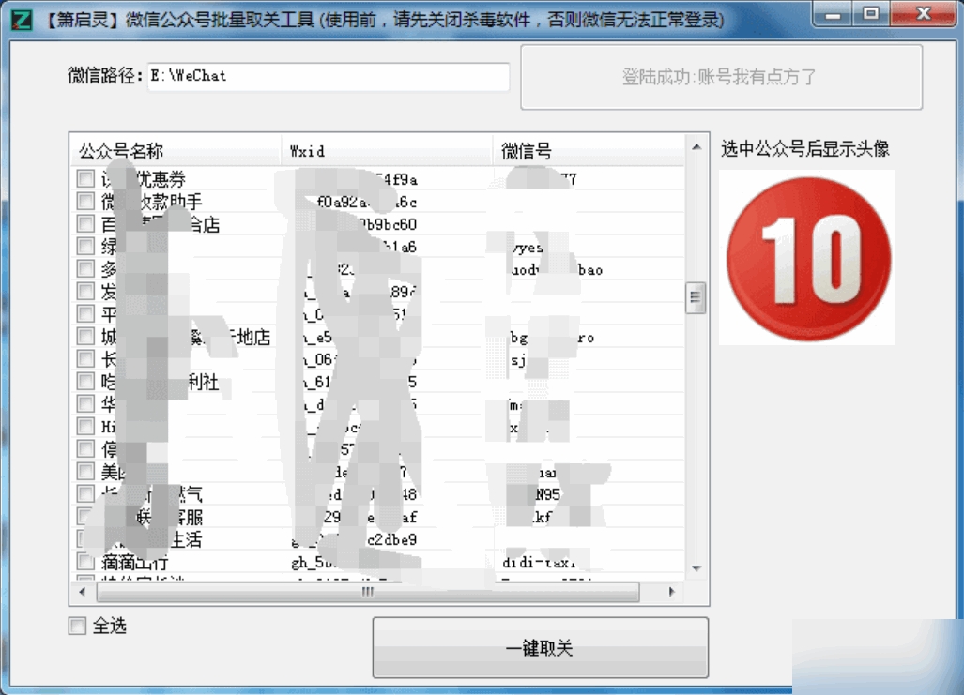Select the 收款助手 account name

point(151,202)
